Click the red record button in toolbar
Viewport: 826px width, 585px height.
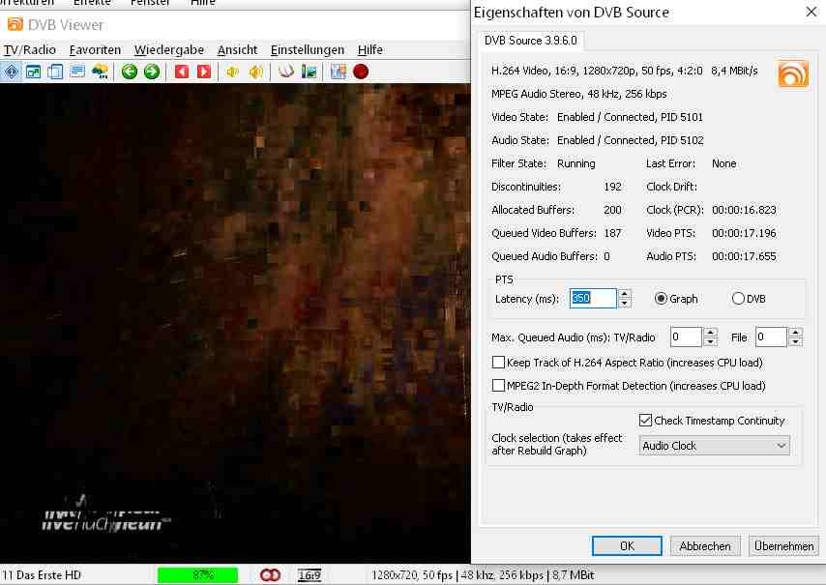click(361, 72)
